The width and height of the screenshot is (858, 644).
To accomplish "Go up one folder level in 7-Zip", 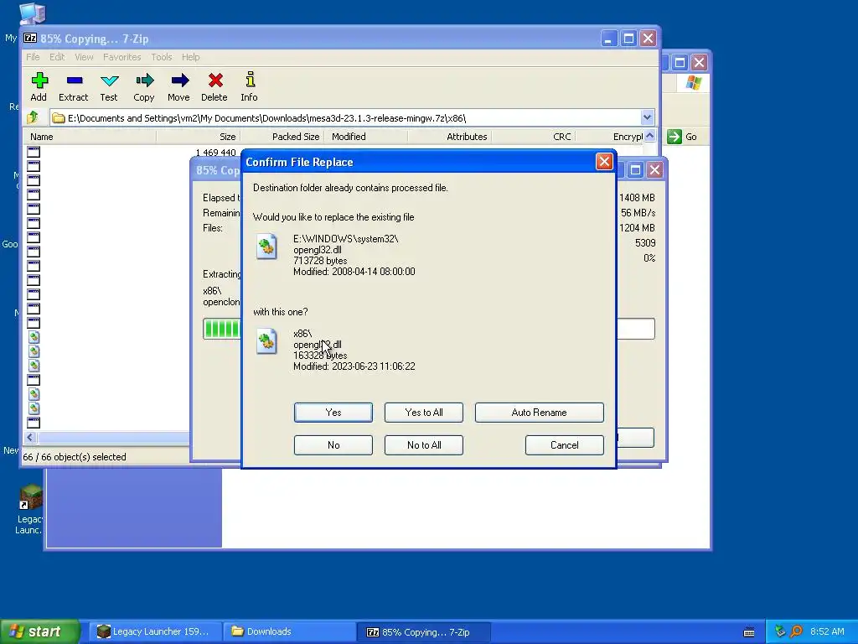I will pos(33,117).
